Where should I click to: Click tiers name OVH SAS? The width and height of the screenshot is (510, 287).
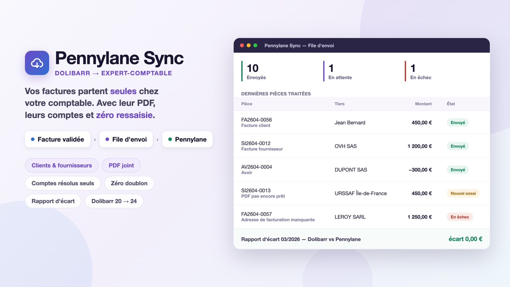346,146
